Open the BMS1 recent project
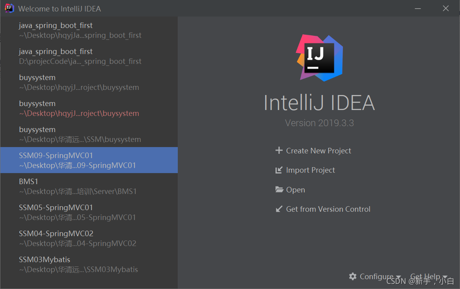This screenshot has height=289, width=460. [89, 186]
